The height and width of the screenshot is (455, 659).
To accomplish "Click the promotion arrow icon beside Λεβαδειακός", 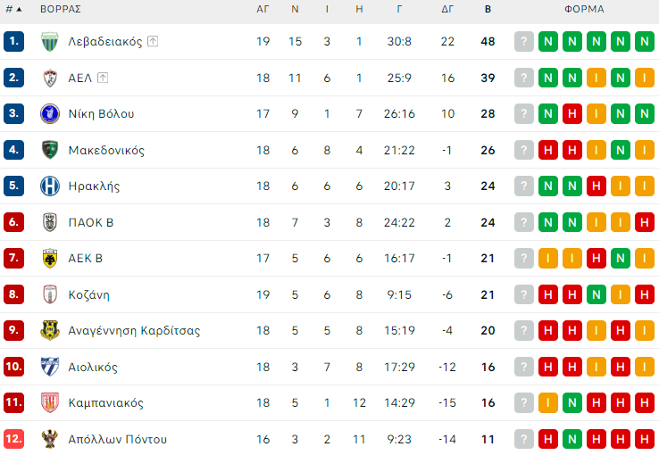I will point(153,42).
